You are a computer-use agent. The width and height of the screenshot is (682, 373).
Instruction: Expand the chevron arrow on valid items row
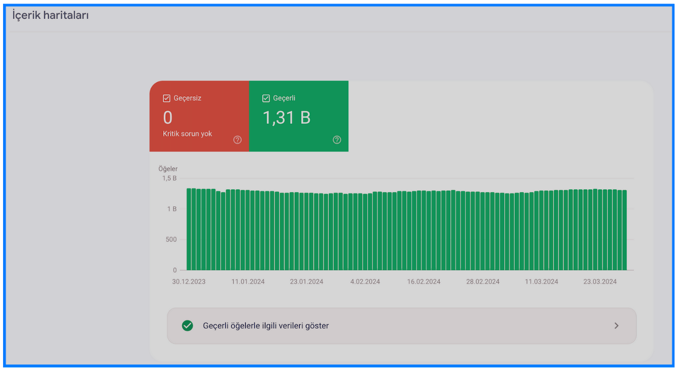pyautogui.click(x=617, y=326)
